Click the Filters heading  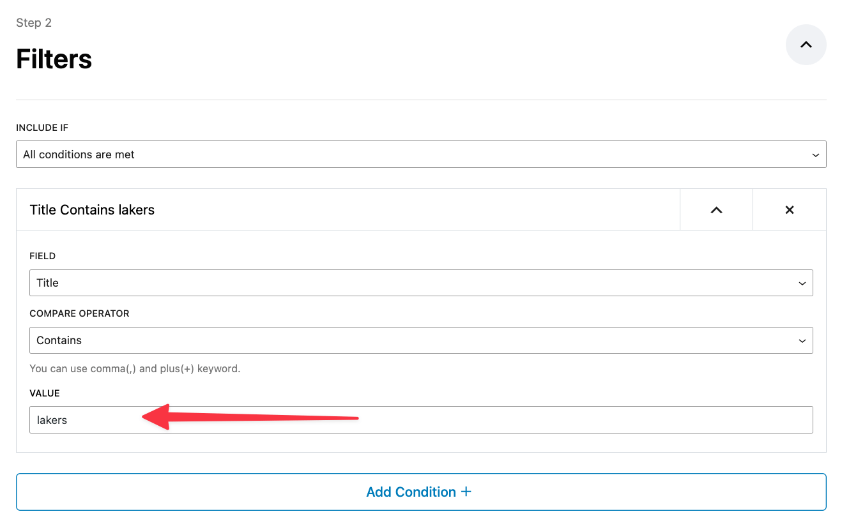pos(54,59)
